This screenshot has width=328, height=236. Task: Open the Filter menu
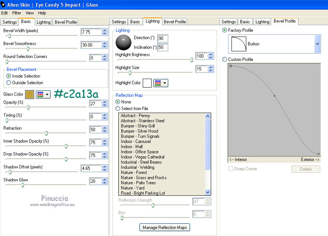pos(17,13)
